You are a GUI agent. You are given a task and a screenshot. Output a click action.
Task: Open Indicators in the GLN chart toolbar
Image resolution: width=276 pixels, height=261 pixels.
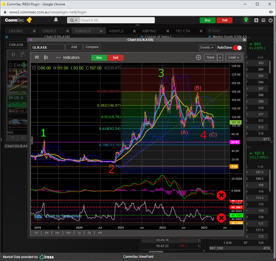[x=68, y=57]
